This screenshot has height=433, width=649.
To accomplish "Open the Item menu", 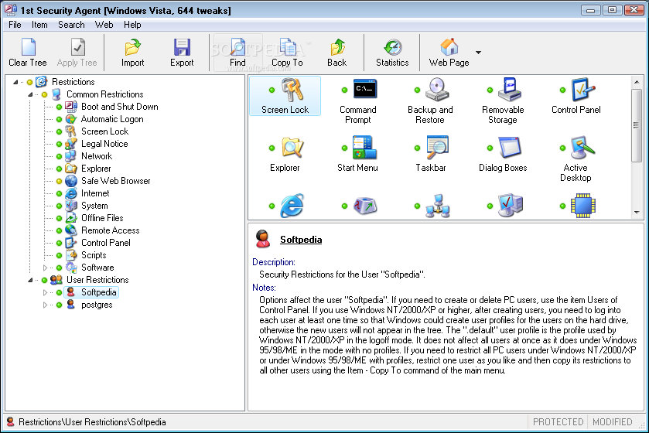I will [x=39, y=25].
